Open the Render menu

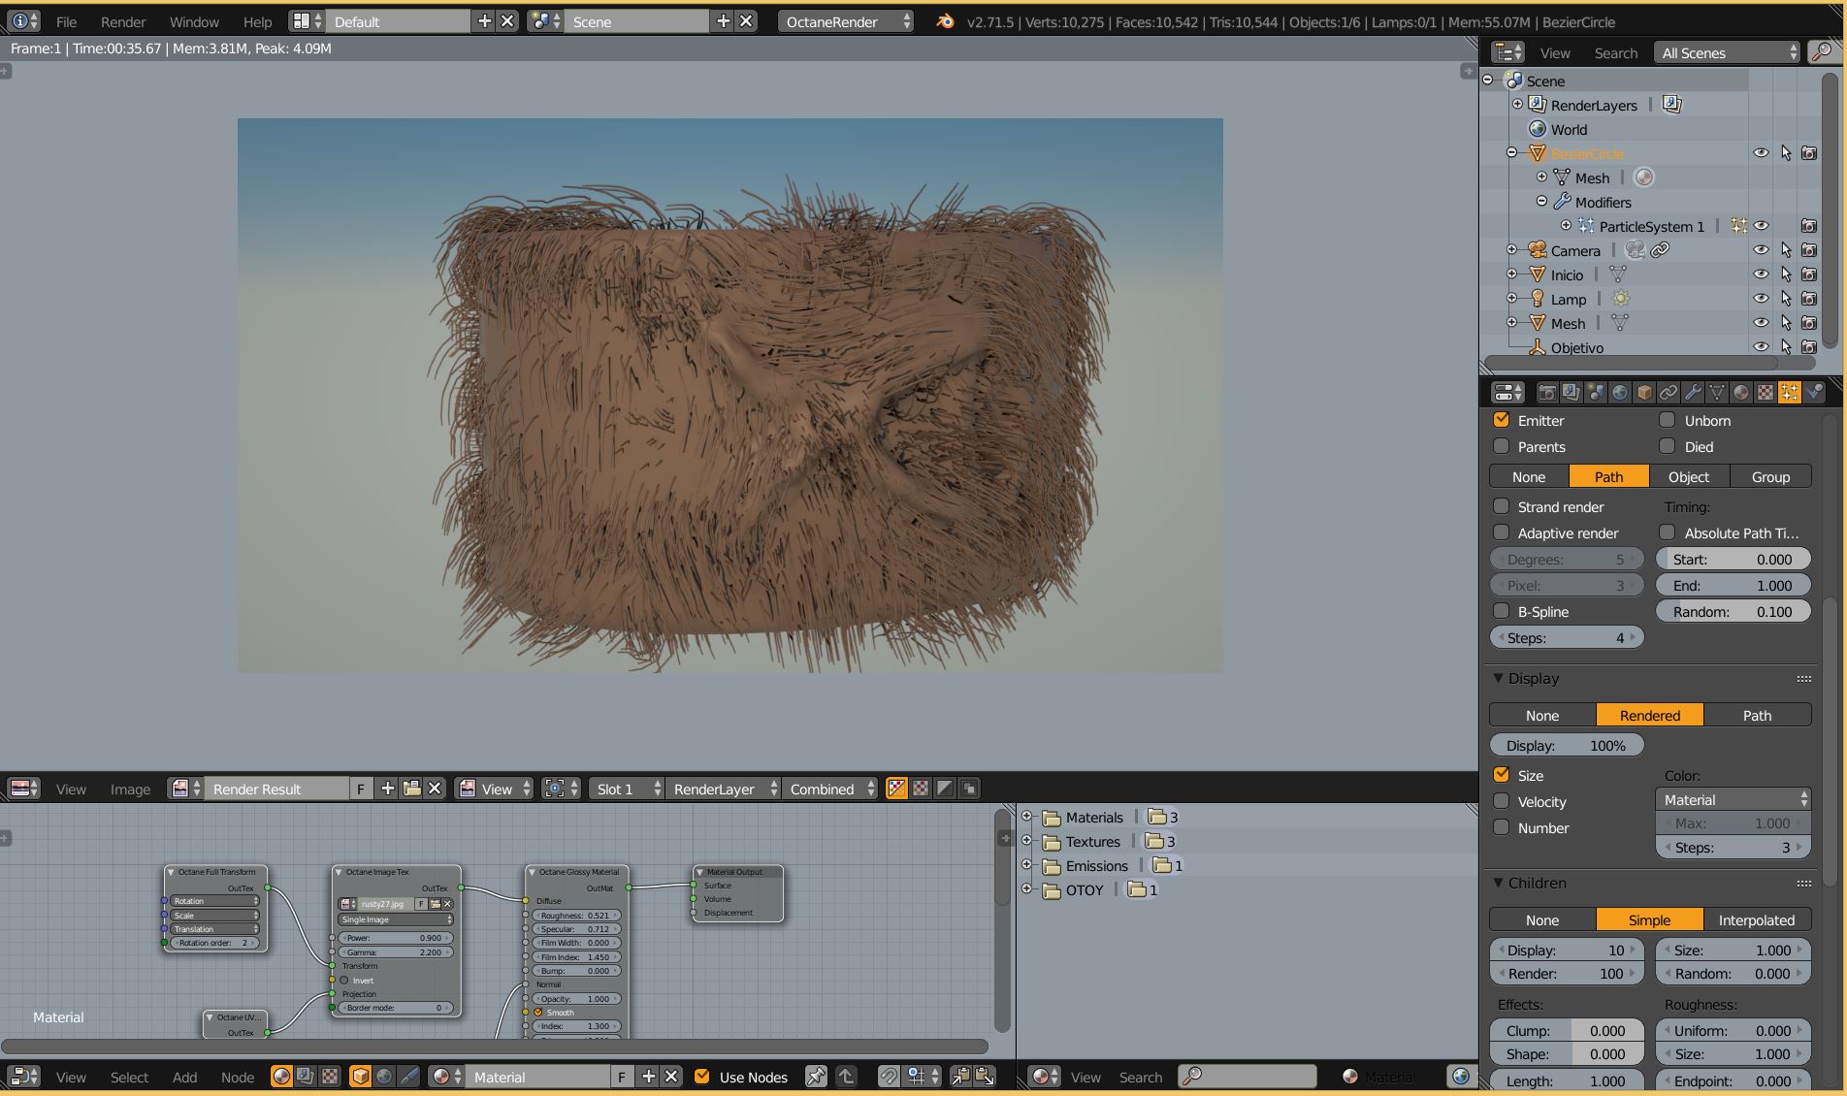(123, 21)
